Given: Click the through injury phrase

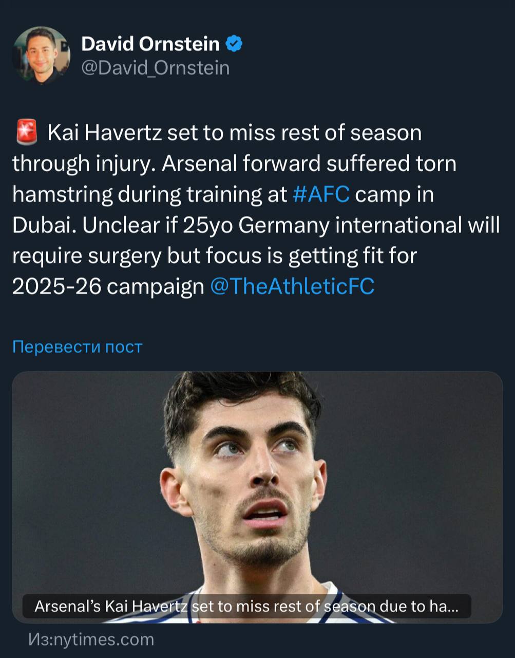Looking at the screenshot, I should pyautogui.click(x=81, y=163).
